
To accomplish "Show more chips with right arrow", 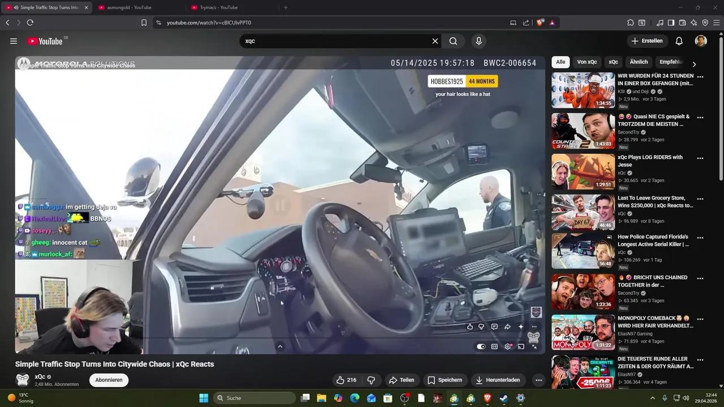I will point(694,64).
